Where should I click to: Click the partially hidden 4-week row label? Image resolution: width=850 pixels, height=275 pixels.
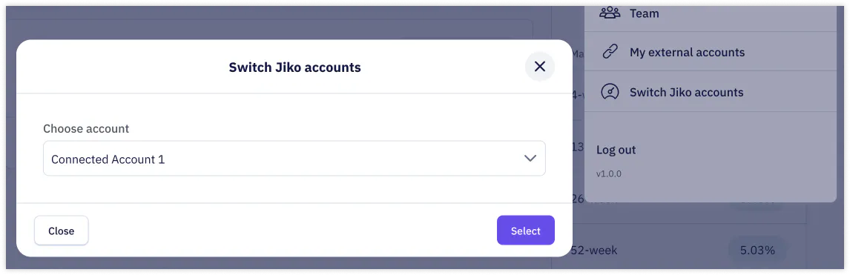578,95
